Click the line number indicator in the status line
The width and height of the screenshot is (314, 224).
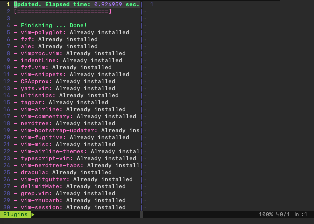point(300,214)
